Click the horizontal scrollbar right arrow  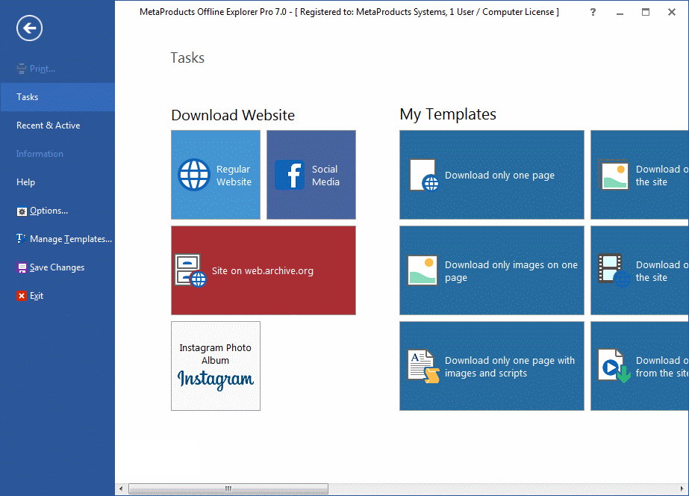tap(683, 489)
